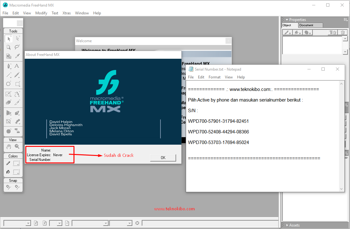Expand the Assets panel
Screen dimensions: 350x229
[287, 225]
